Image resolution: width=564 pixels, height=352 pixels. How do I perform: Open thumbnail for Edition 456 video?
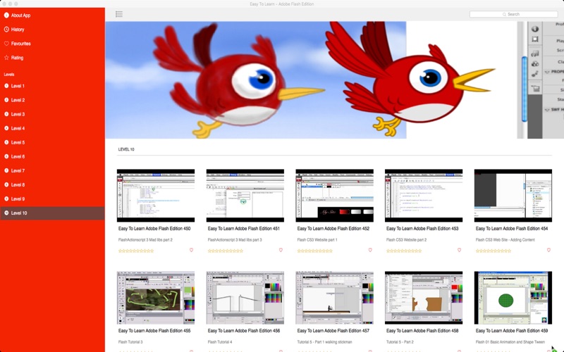[x=245, y=298]
